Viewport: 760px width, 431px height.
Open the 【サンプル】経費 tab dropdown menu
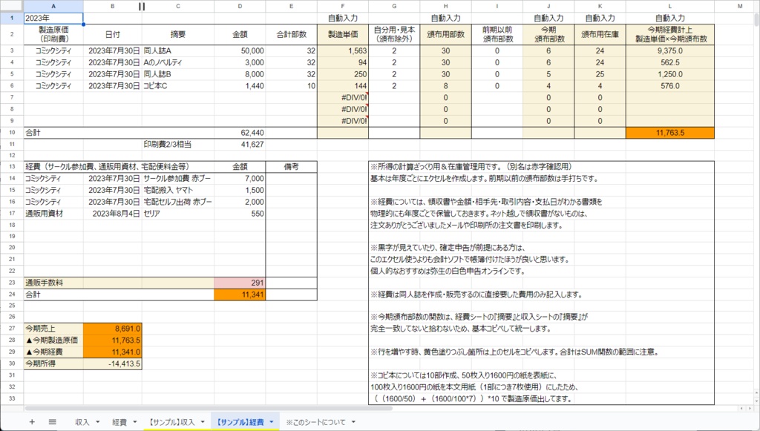(x=272, y=423)
